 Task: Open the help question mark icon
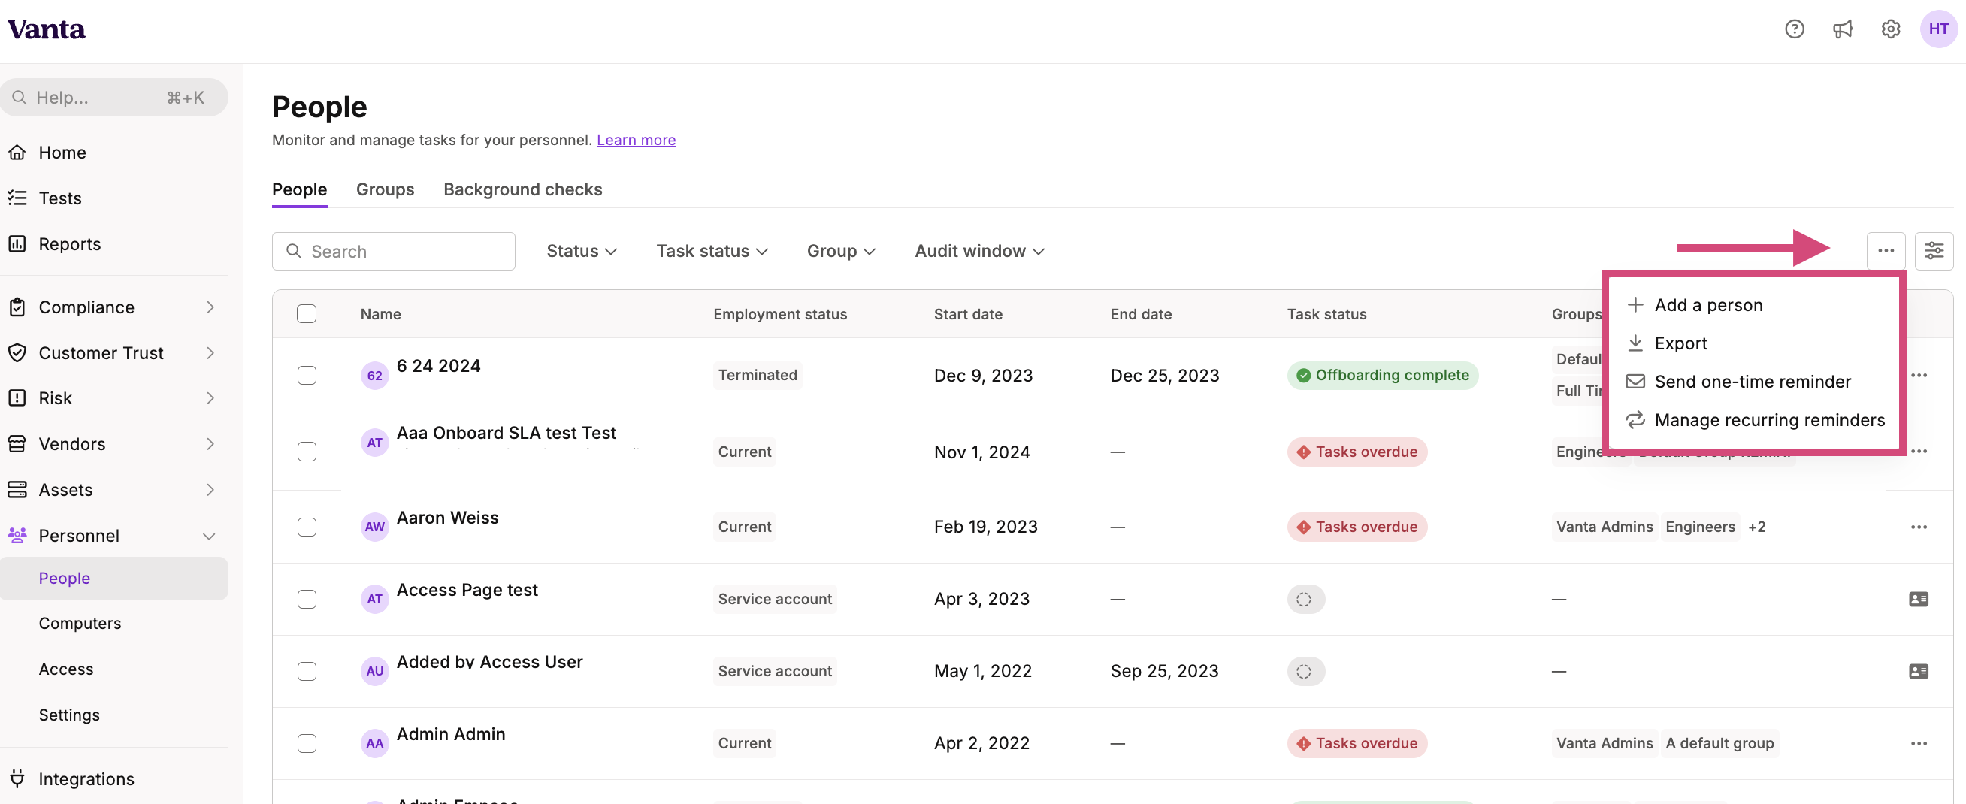(x=1795, y=29)
